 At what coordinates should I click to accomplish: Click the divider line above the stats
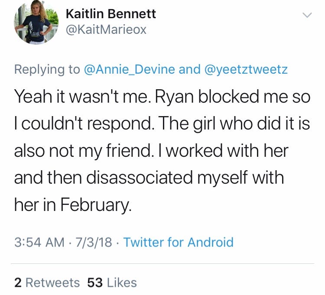[162, 263]
